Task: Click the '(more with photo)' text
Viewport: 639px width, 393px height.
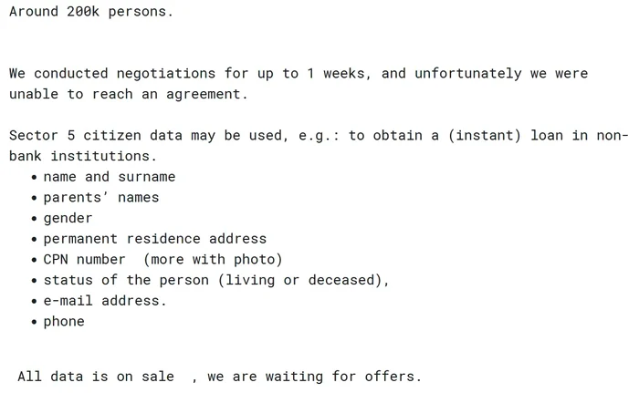Action: [213, 260]
